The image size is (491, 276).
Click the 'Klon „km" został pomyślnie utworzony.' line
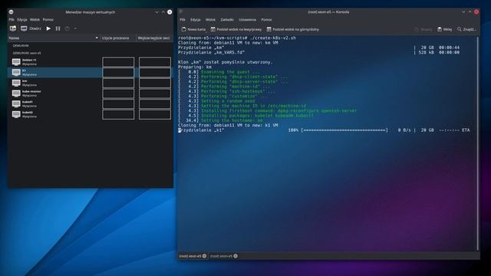tap(226, 62)
